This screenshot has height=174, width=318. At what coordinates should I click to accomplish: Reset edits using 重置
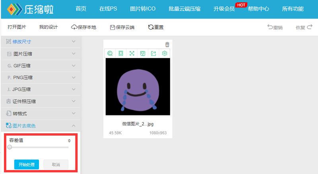click(156, 27)
